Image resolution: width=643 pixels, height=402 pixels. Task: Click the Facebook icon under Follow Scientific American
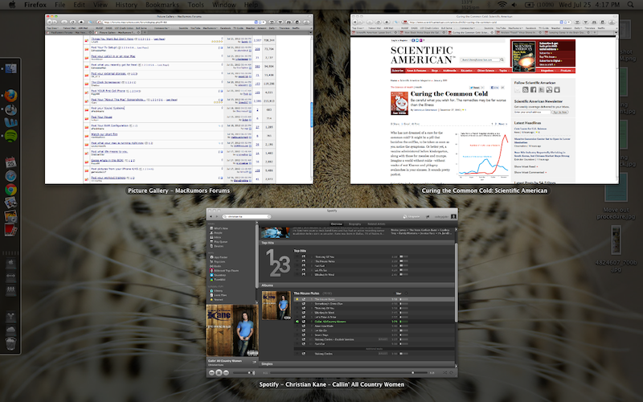click(x=533, y=89)
